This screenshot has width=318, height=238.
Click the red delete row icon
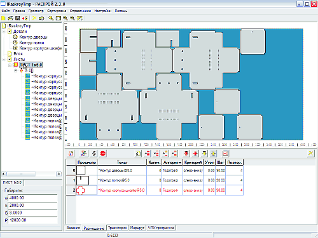[x=225, y=154]
